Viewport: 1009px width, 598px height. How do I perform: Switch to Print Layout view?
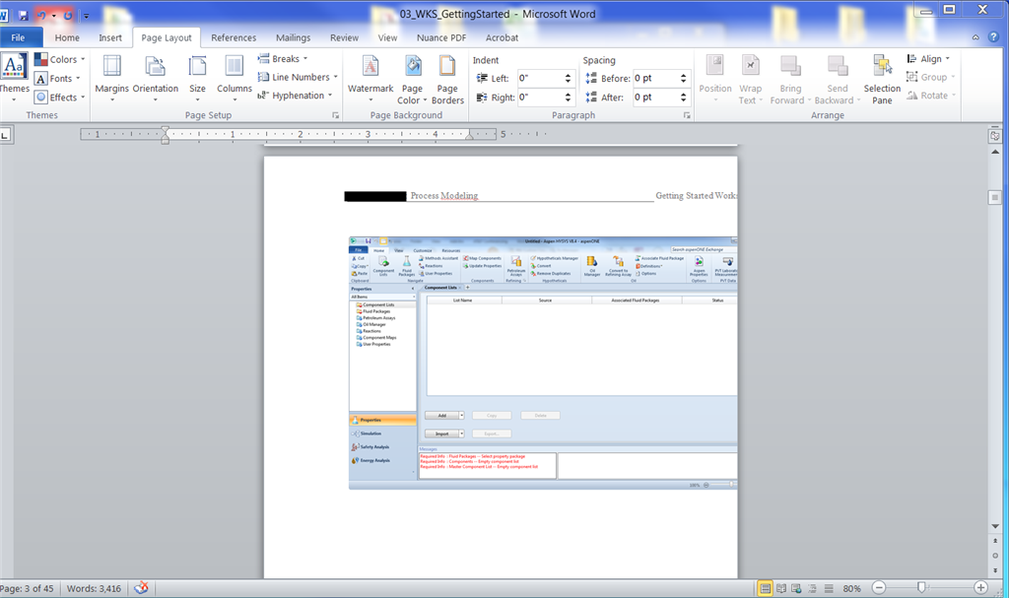[765, 588]
